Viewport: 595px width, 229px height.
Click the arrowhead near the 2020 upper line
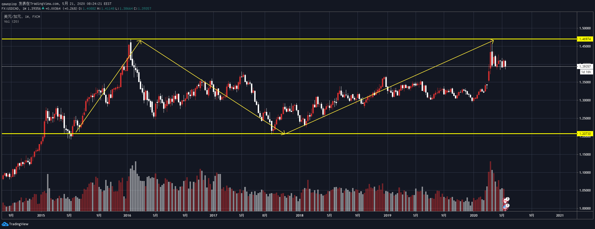(x=492, y=41)
